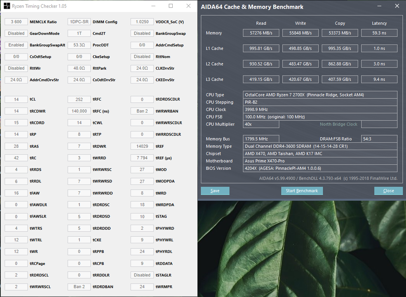Select the tRFC (ns) 140,000 box
406x297 pixels.
pyautogui.click(x=79, y=111)
